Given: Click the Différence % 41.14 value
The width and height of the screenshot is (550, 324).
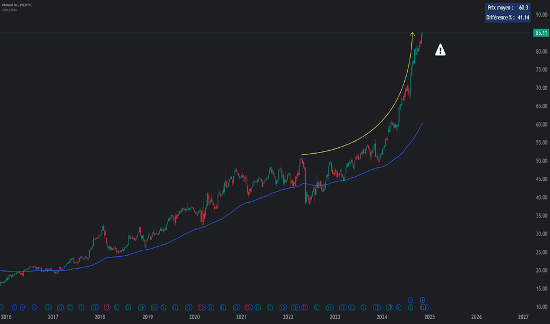Looking at the screenshot, I should click(523, 18).
